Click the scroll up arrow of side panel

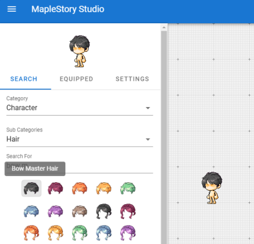164,27
